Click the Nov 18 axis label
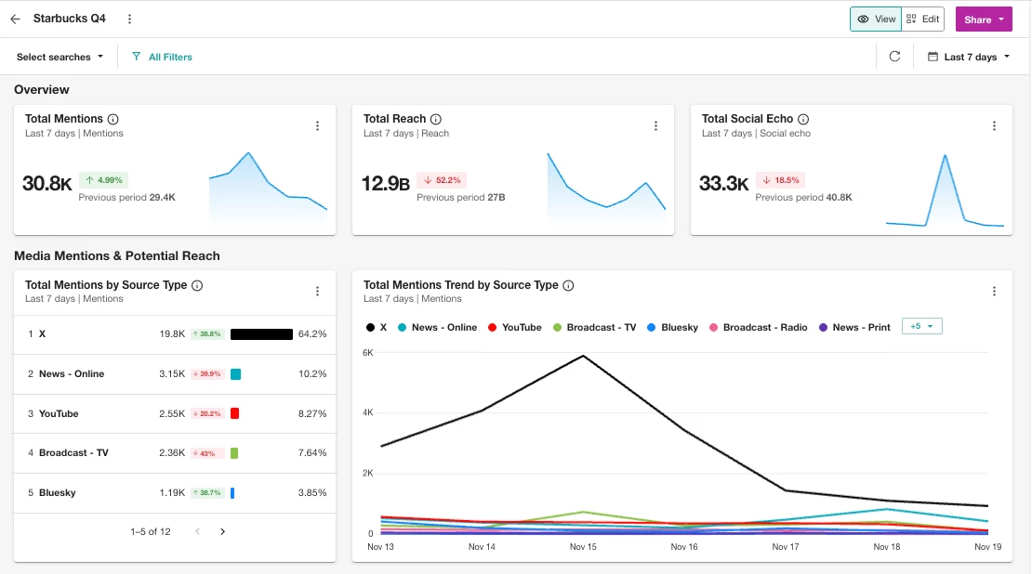Image resolution: width=1032 pixels, height=574 pixels. (x=887, y=547)
